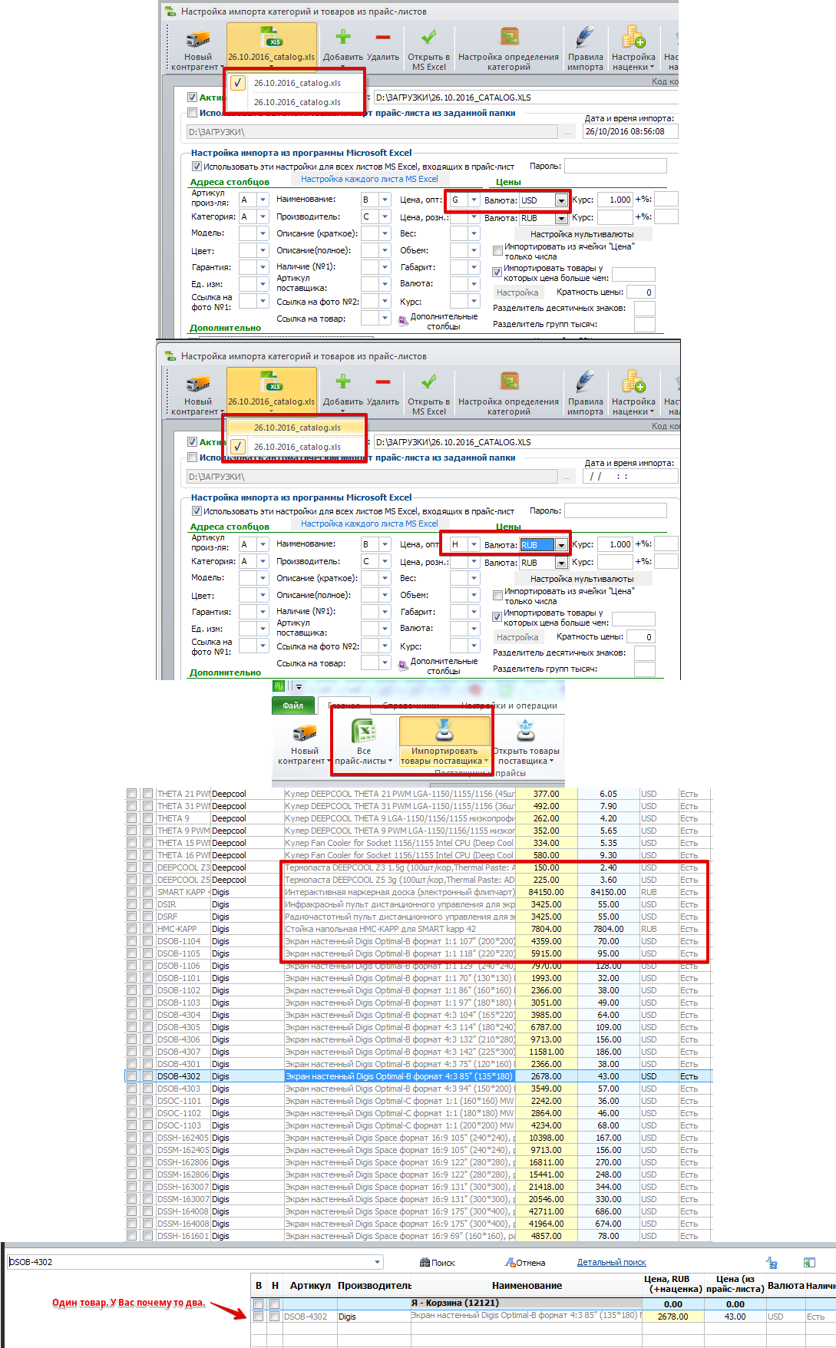
Task: Click Новый контрагент truck in main ribbon
Action: click(x=305, y=732)
